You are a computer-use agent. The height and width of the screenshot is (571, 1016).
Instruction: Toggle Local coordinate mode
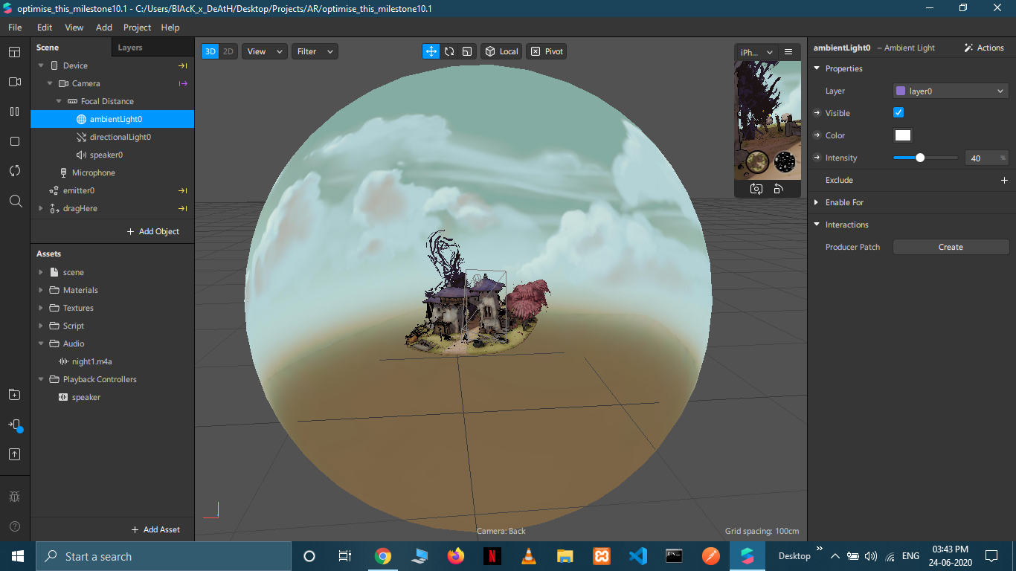click(501, 51)
